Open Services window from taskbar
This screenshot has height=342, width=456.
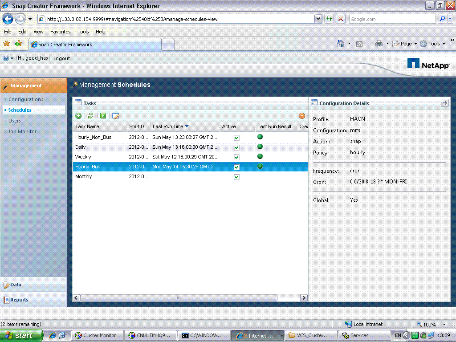click(364, 335)
